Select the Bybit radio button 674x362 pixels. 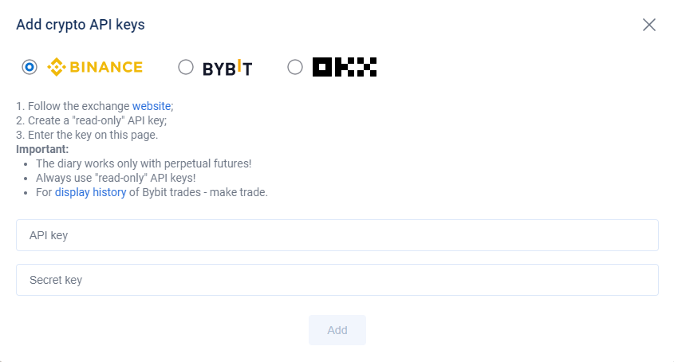click(x=186, y=67)
